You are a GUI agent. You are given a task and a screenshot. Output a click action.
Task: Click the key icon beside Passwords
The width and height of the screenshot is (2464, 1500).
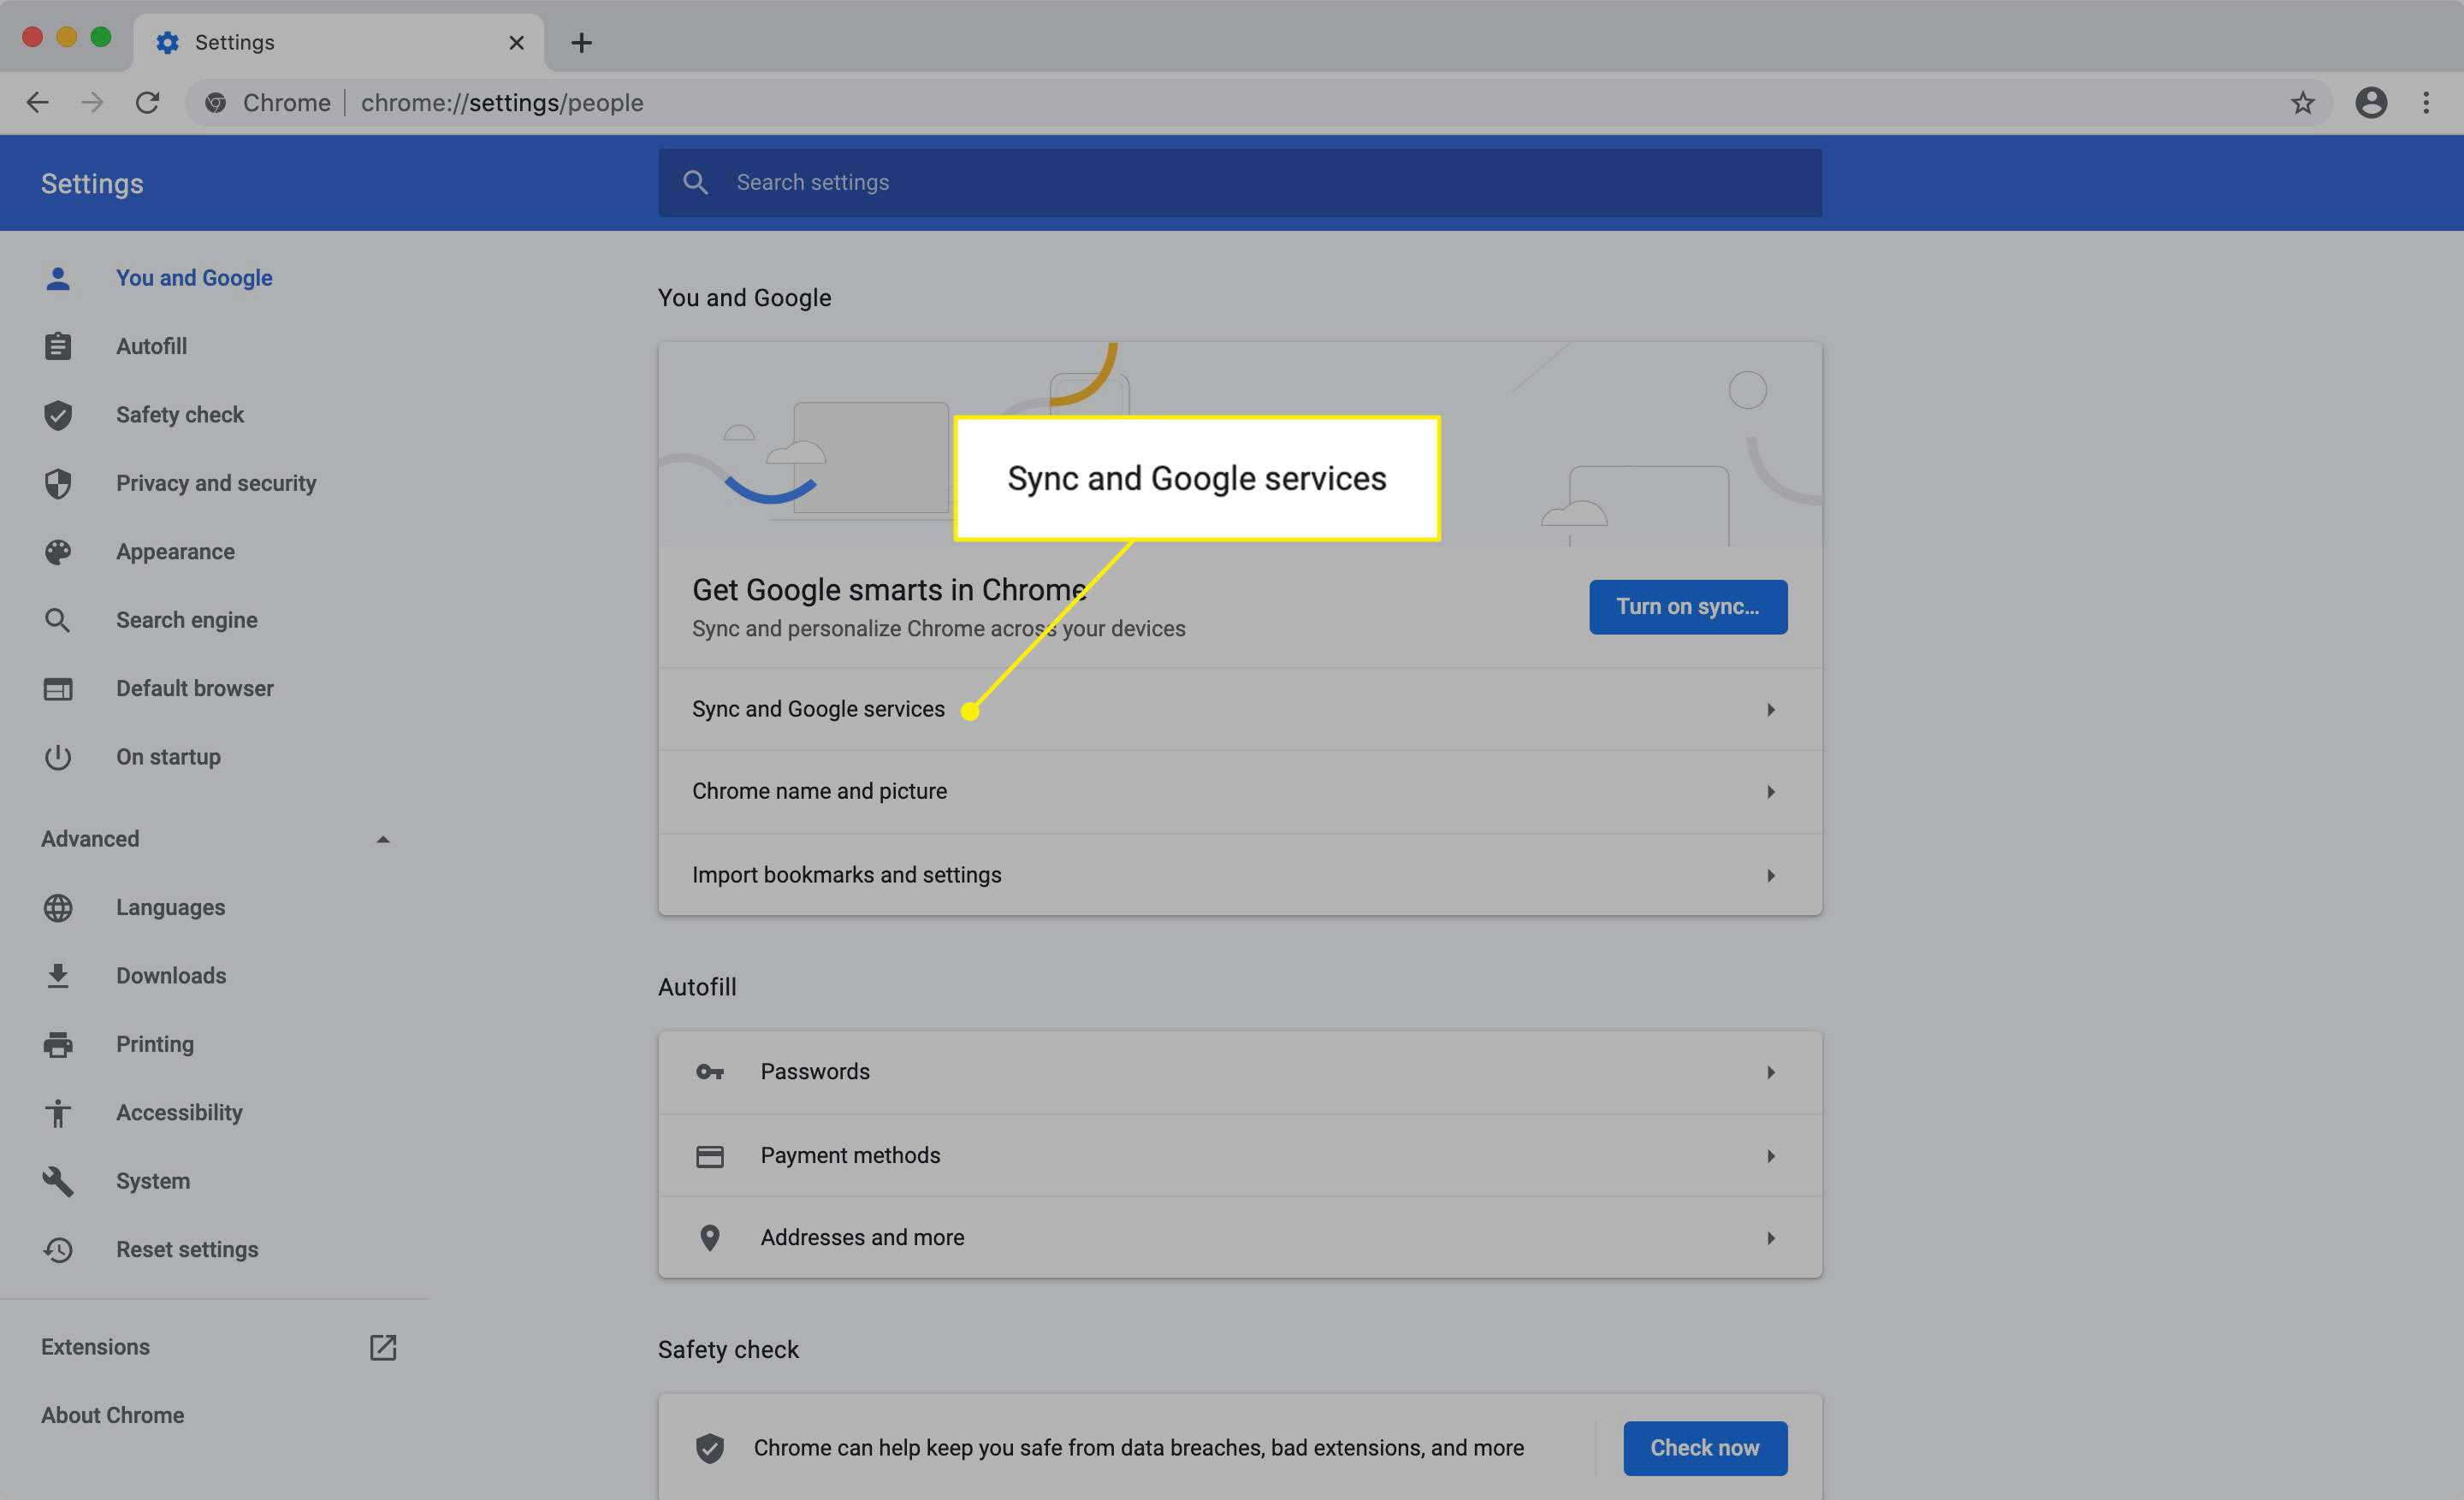(x=709, y=1072)
